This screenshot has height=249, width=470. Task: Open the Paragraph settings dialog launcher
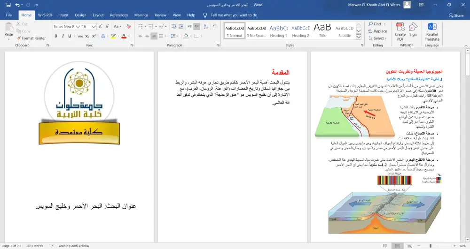click(x=218, y=45)
